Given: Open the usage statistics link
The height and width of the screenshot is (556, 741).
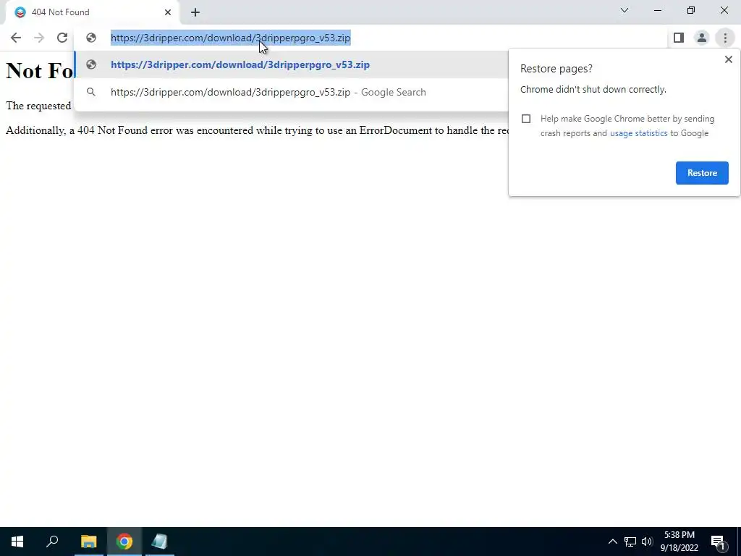Looking at the screenshot, I should 638,133.
